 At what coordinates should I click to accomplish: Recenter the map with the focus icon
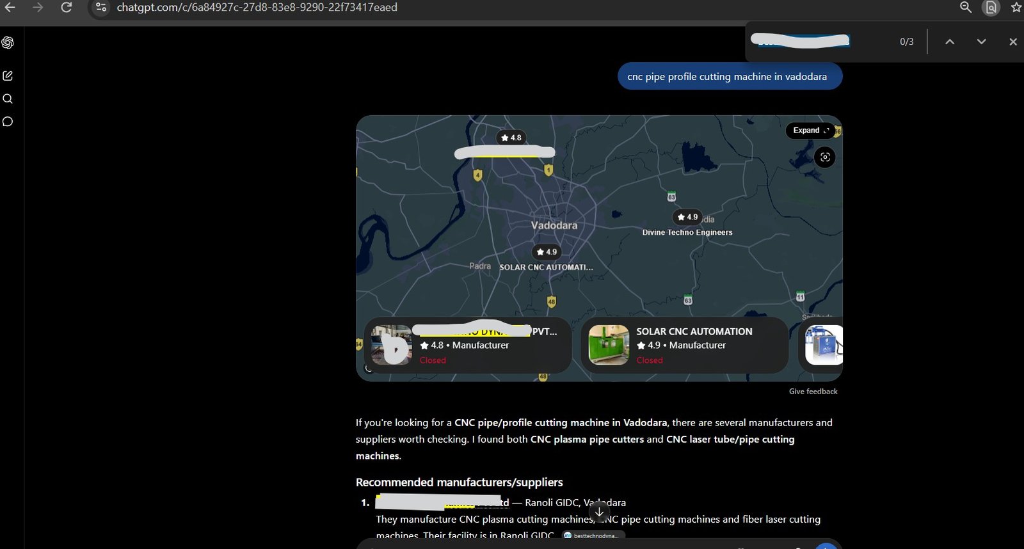point(825,157)
